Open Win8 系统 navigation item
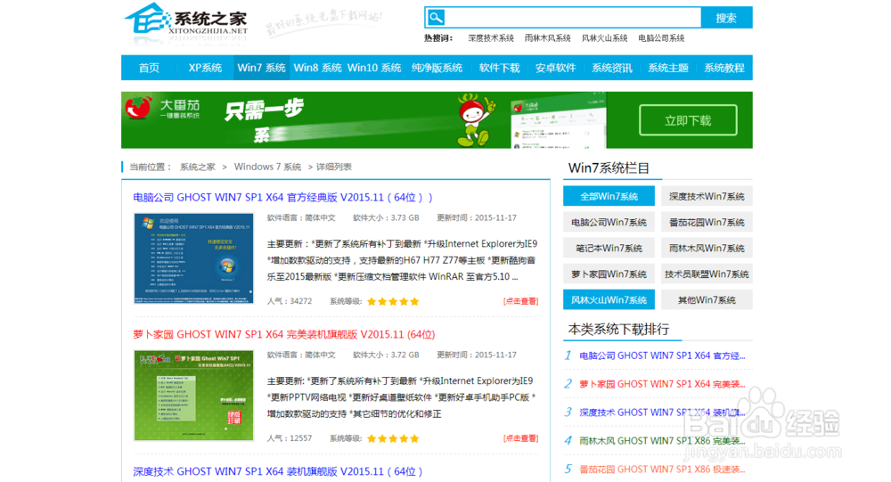This screenshot has width=891, height=482. pos(318,68)
